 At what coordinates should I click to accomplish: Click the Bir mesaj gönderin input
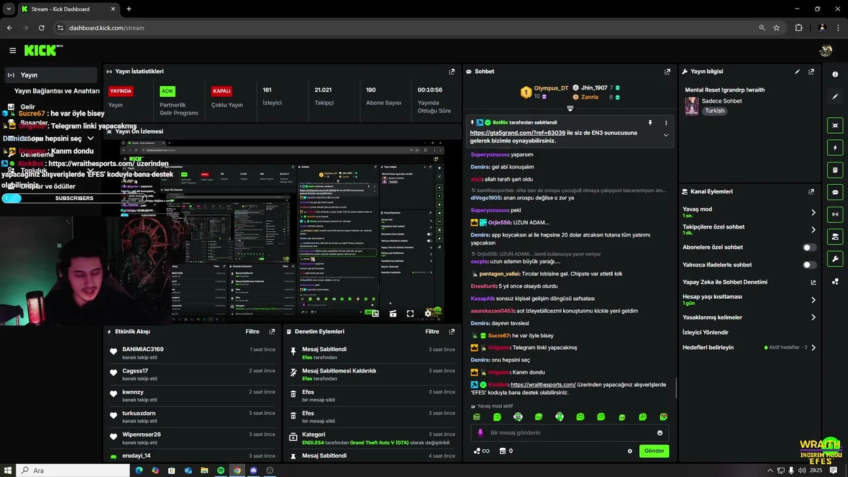coord(570,433)
